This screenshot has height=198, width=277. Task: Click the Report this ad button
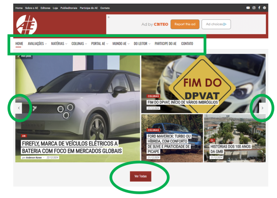(185, 24)
